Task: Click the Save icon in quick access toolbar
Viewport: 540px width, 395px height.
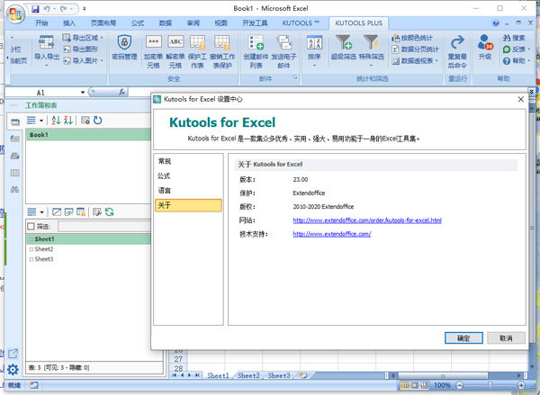Action: 35,9
